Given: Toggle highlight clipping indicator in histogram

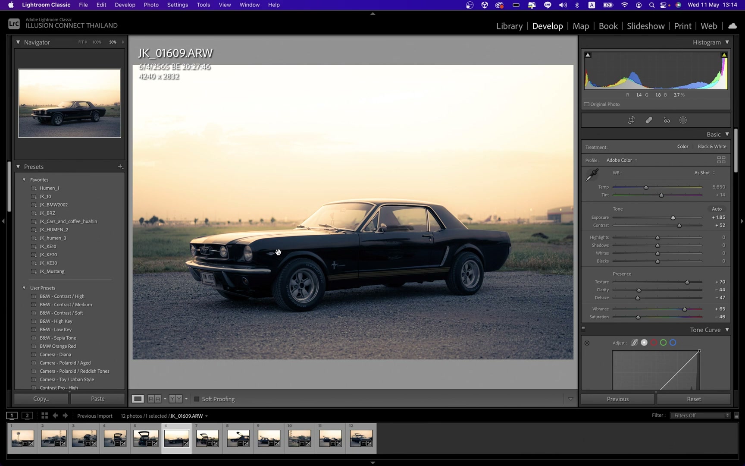Looking at the screenshot, I should (x=724, y=55).
